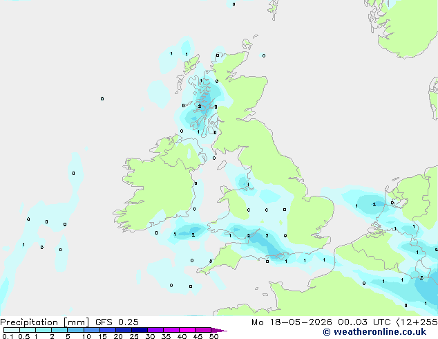
Task: Click the legend scale label '0.1'
Action: [x=8, y=336]
